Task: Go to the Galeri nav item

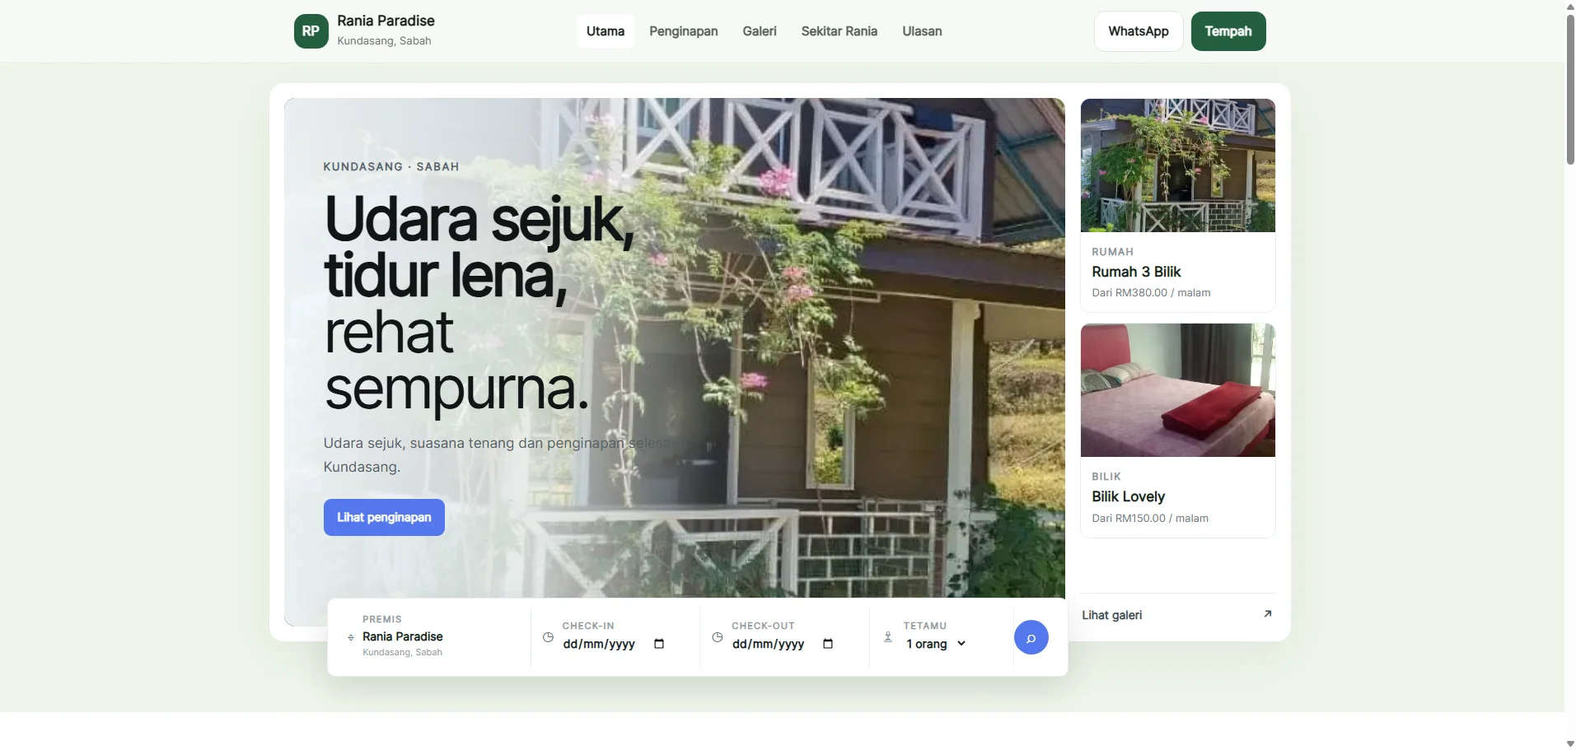Action: click(760, 31)
